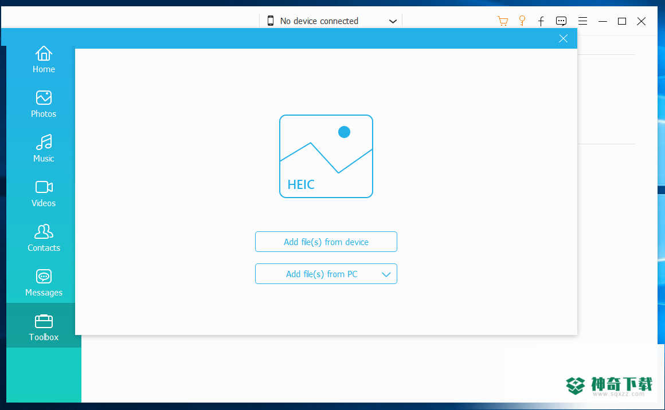Viewport: 665px width, 410px height.
Task: Click the HEIC image placeholder graphic
Action: click(326, 156)
